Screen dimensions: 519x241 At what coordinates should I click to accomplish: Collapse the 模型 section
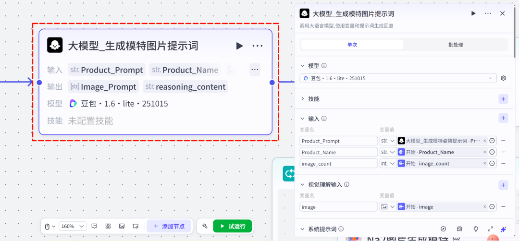coord(303,66)
